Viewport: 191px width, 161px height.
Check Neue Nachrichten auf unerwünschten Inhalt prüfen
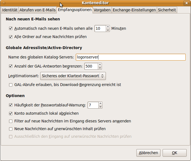[x=11, y=129]
